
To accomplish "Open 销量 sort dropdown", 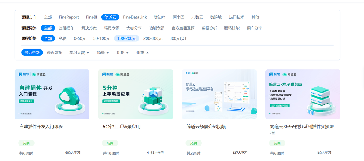I will [103, 53].
